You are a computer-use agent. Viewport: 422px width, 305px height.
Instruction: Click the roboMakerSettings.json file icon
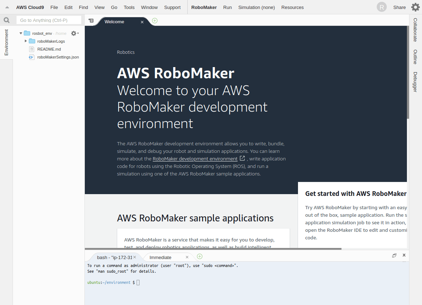point(32,57)
